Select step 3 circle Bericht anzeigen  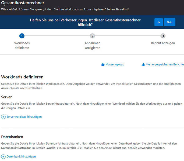tap(163, 36)
